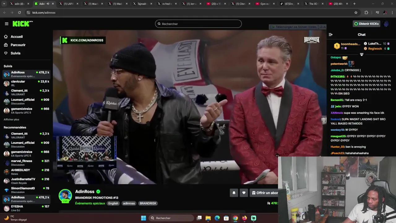Click username wonkey18 in chat

(337, 130)
